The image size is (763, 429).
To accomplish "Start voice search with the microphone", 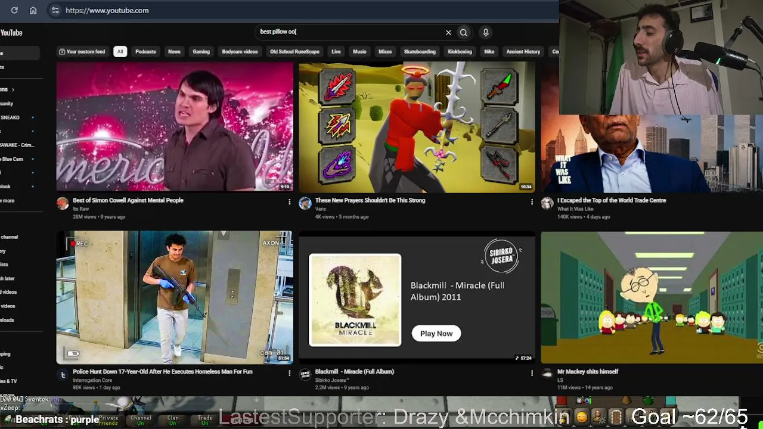I will pos(485,32).
